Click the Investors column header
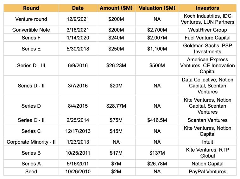The image size is (240, 179). point(207,8)
